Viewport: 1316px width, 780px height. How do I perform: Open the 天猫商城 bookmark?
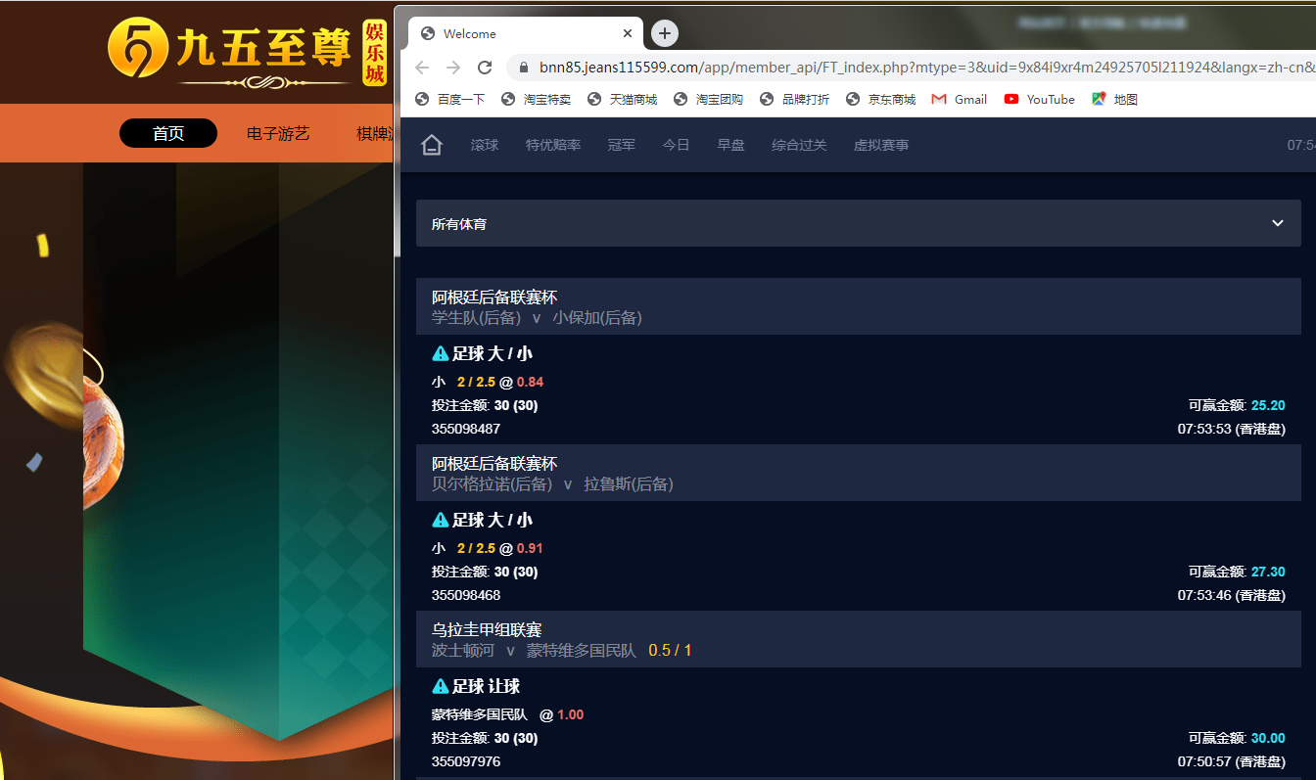[x=623, y=99]
